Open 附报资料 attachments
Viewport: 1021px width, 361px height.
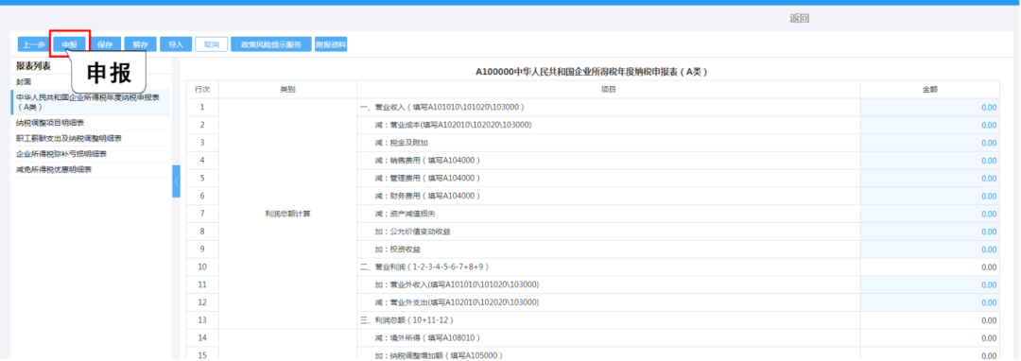click(331, 44)
